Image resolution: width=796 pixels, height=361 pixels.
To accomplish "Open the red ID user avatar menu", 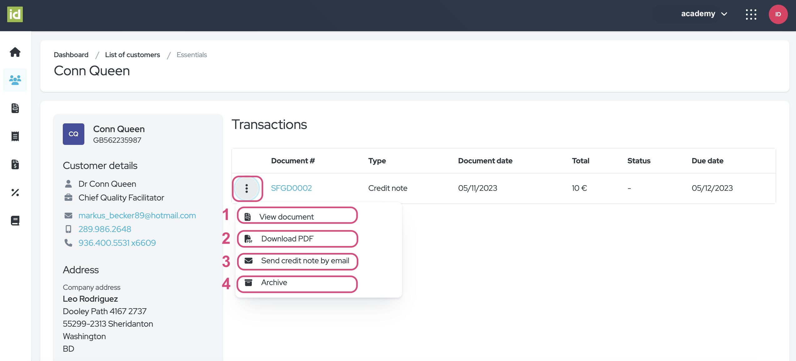I will pos(778,14).
